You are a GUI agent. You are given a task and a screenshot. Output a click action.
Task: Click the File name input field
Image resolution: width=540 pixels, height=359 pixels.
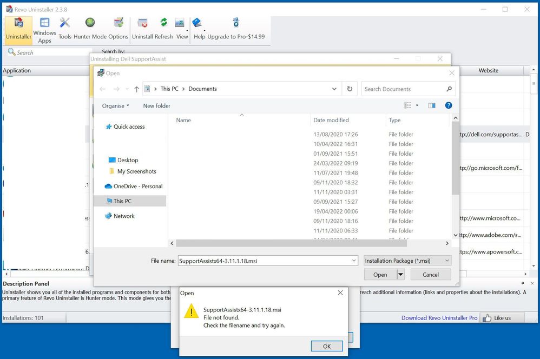(x=265, y=261)
